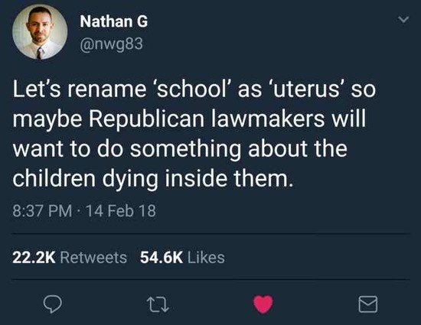The width and height of the screenshot is (421, 325).
Task: Open the 8:37 PM timestamp permalink
Action: click(42, 211)
